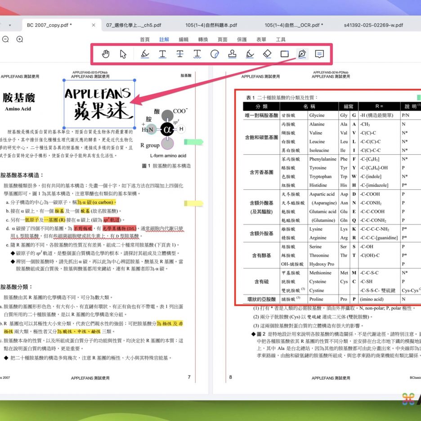
Task: Switch to the 編輯 menu tab
Action: pos(184,40)
